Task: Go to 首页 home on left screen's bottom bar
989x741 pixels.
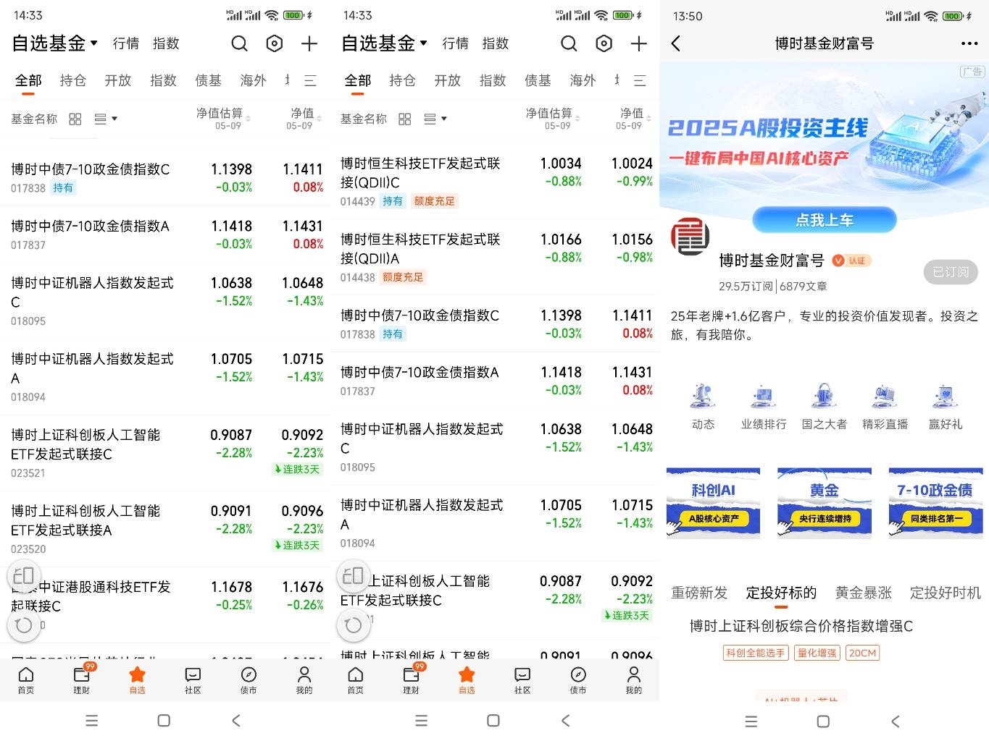Action: [26, 680]
